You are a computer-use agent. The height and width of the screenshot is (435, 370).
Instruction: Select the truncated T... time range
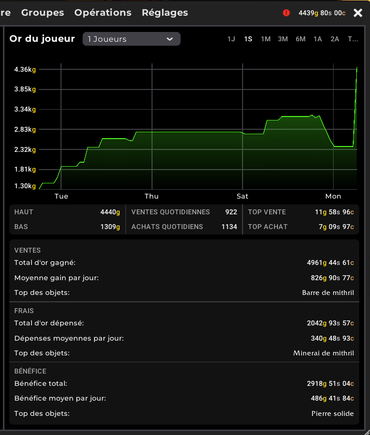tap(353, 39)
